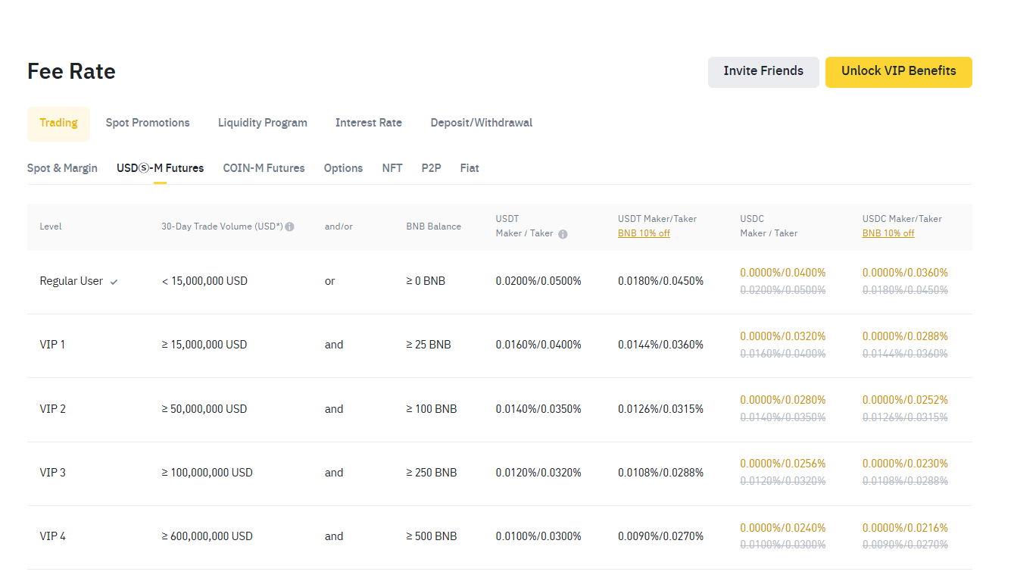This screenshot has width=1014, height=581.
Task: Click BNB 10% off link under USDC Maker/Taker
Action: pos(888,233)
